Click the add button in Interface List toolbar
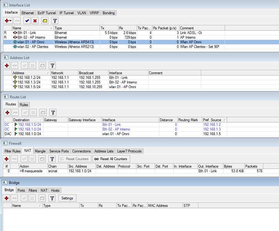 (x=7, y=21)
